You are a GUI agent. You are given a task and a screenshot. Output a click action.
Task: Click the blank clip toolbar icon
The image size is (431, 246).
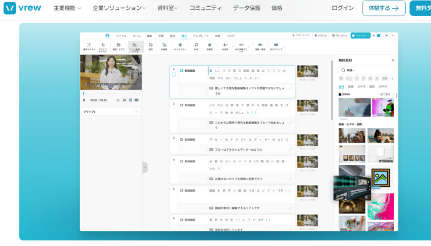tap(276, 46)
